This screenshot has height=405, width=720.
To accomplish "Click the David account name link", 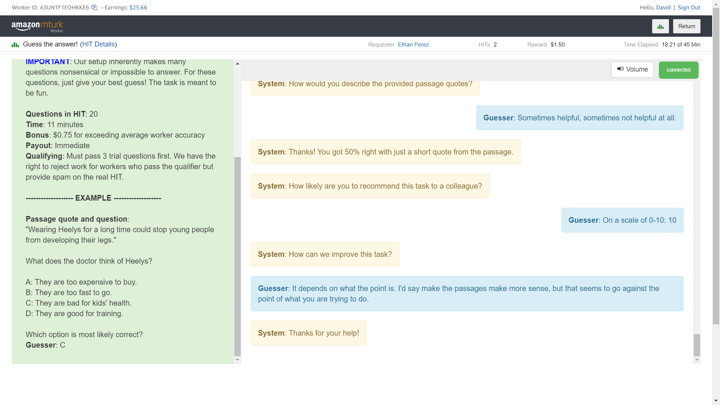I will click(x=663, y=7).
